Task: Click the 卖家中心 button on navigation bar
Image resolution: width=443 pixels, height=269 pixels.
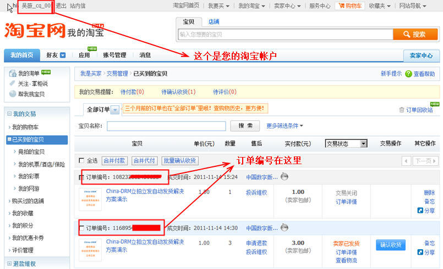Action: coord(421,55)
